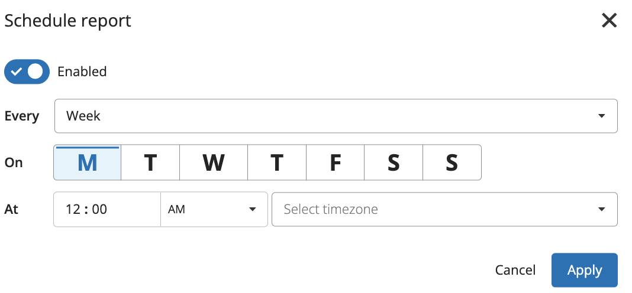
Task: Select Wednesday W day button
Action: [214, 162]
